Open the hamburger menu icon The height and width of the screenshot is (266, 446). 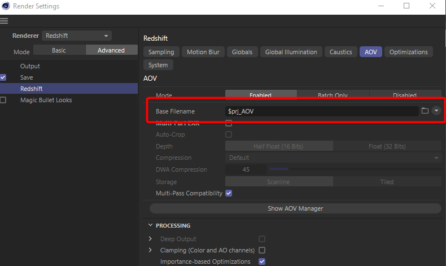(5, 21)
